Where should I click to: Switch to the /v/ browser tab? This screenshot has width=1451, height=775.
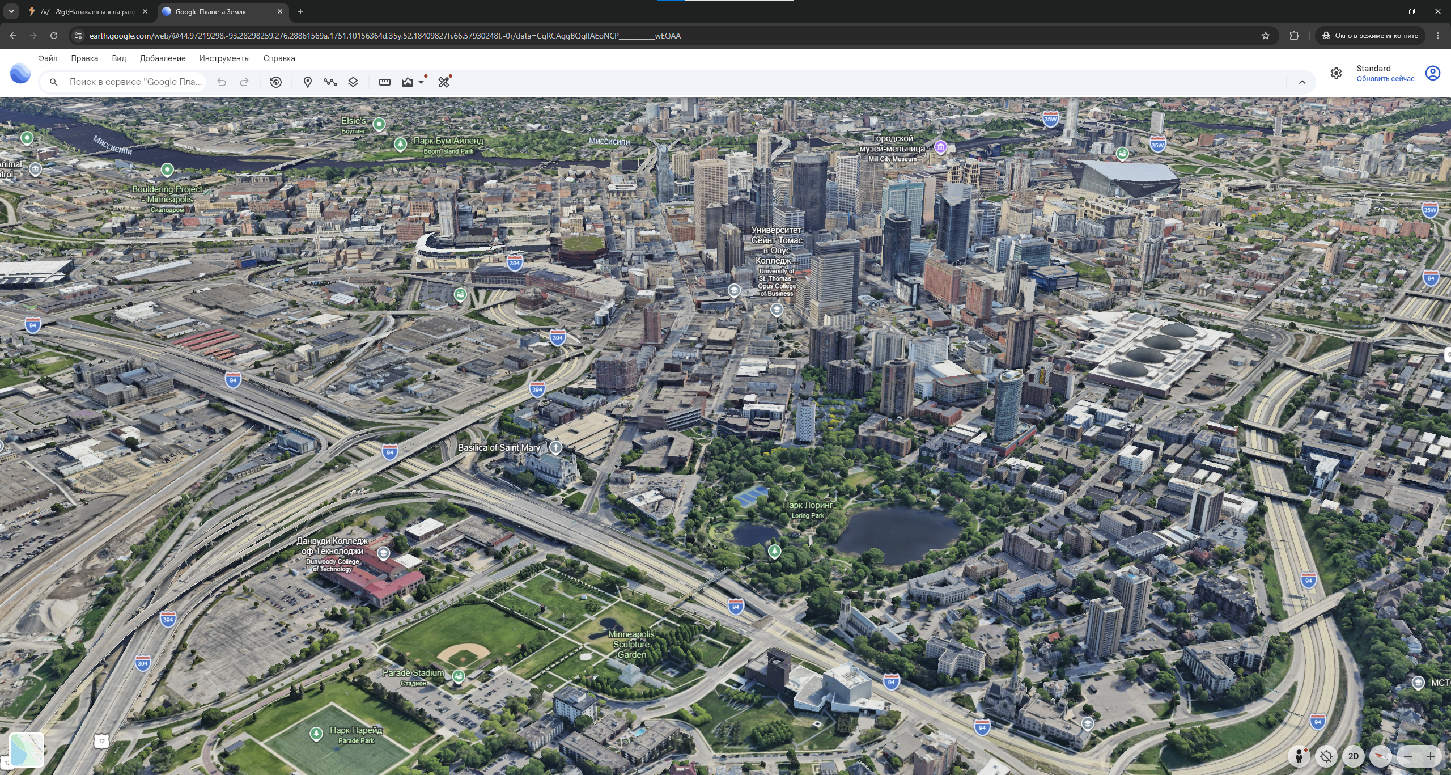(x=88, y=11)
